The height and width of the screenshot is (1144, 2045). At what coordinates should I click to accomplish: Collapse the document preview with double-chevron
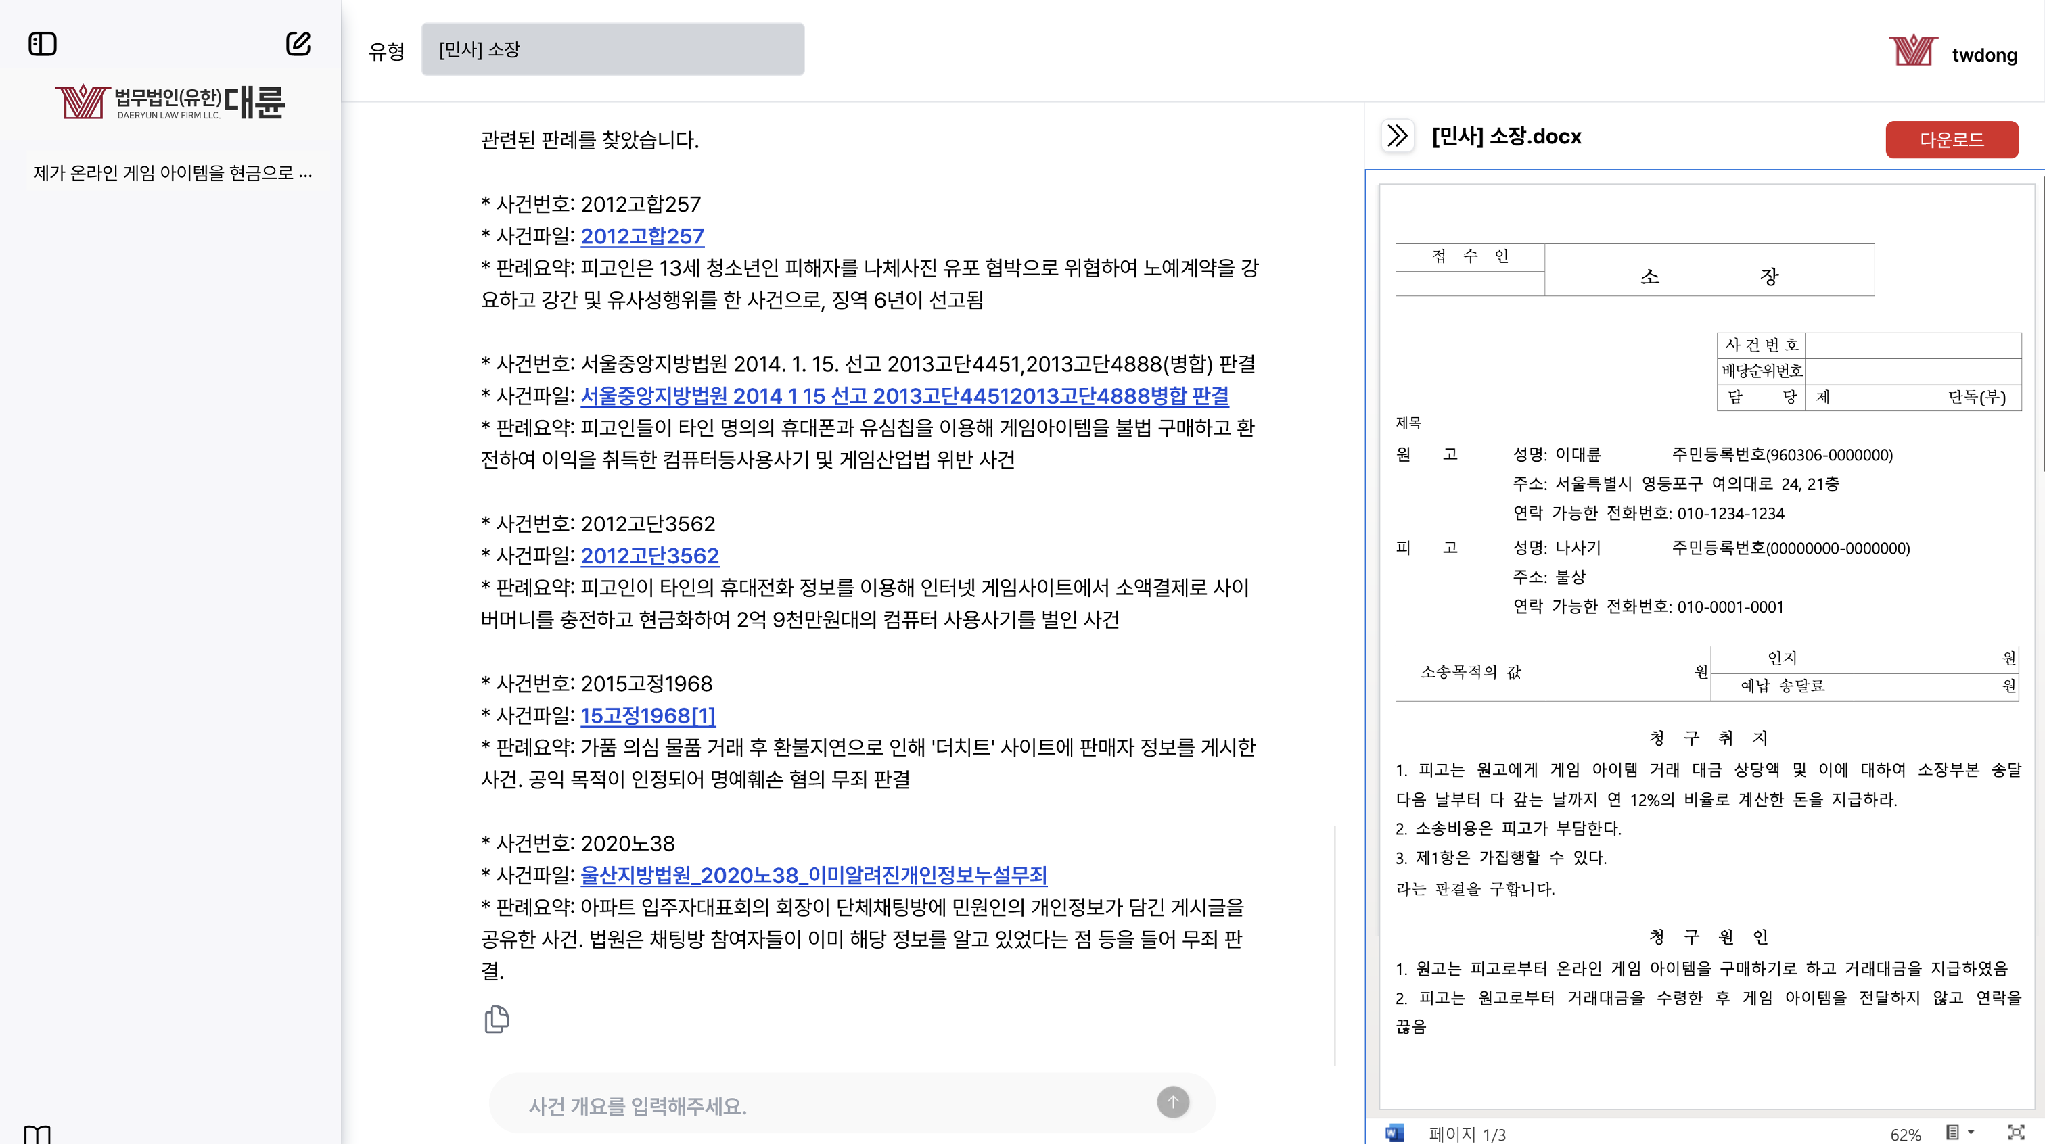click(x=1397, y=136)
